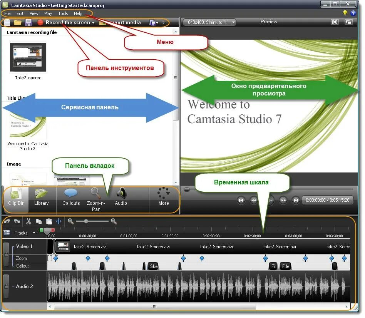Click the Open project folder icon
Viewport: 365px width, 318px height.
pos(18,23)
